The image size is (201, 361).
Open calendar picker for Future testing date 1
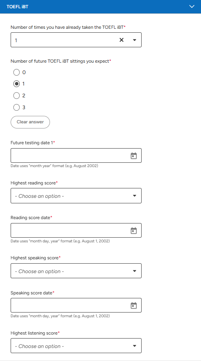pyautogui.click(x=134, y=156)
